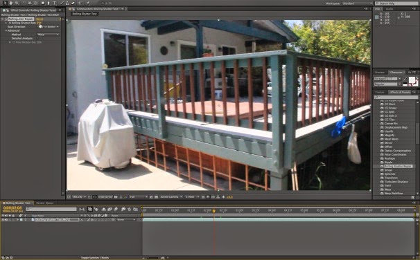
Task: Click the Search Help input field
Action: (x=396, y=3)
